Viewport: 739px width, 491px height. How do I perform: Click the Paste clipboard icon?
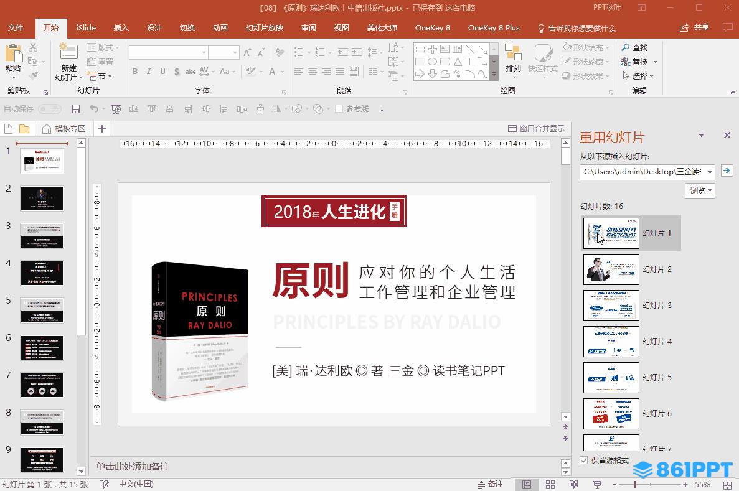pyautogui.click(x=13, y=53)
